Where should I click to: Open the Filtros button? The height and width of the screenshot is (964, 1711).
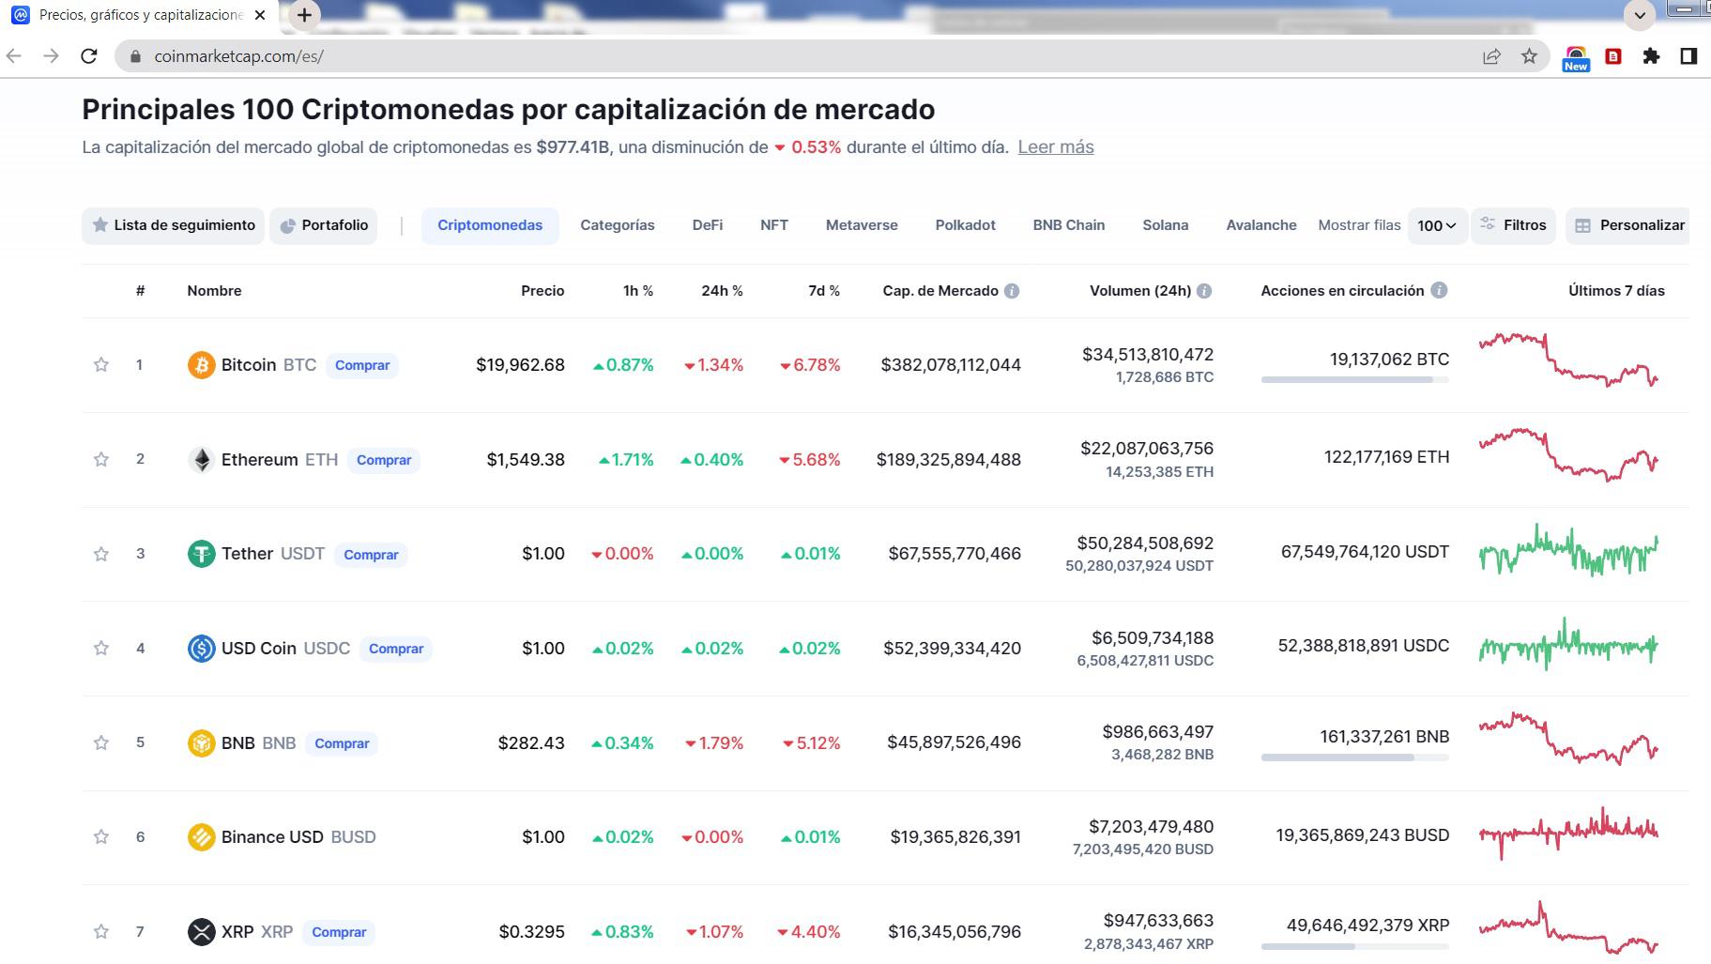click(1513, 226)
